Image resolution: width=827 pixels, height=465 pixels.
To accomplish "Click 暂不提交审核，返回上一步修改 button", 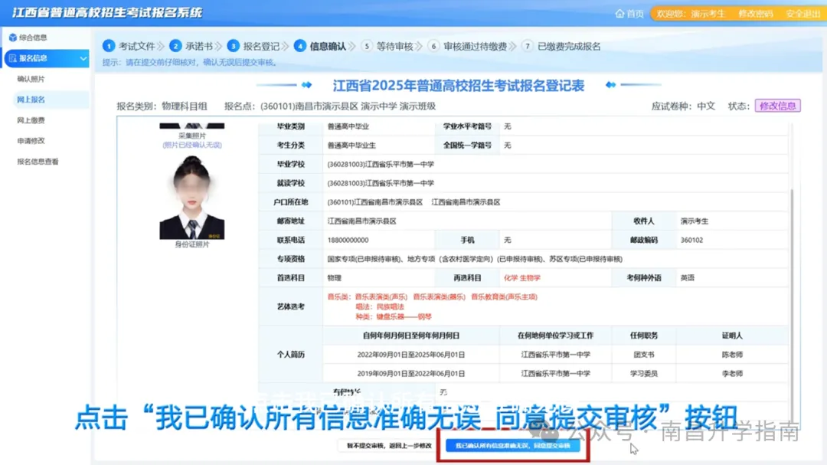I will [389, 446].
